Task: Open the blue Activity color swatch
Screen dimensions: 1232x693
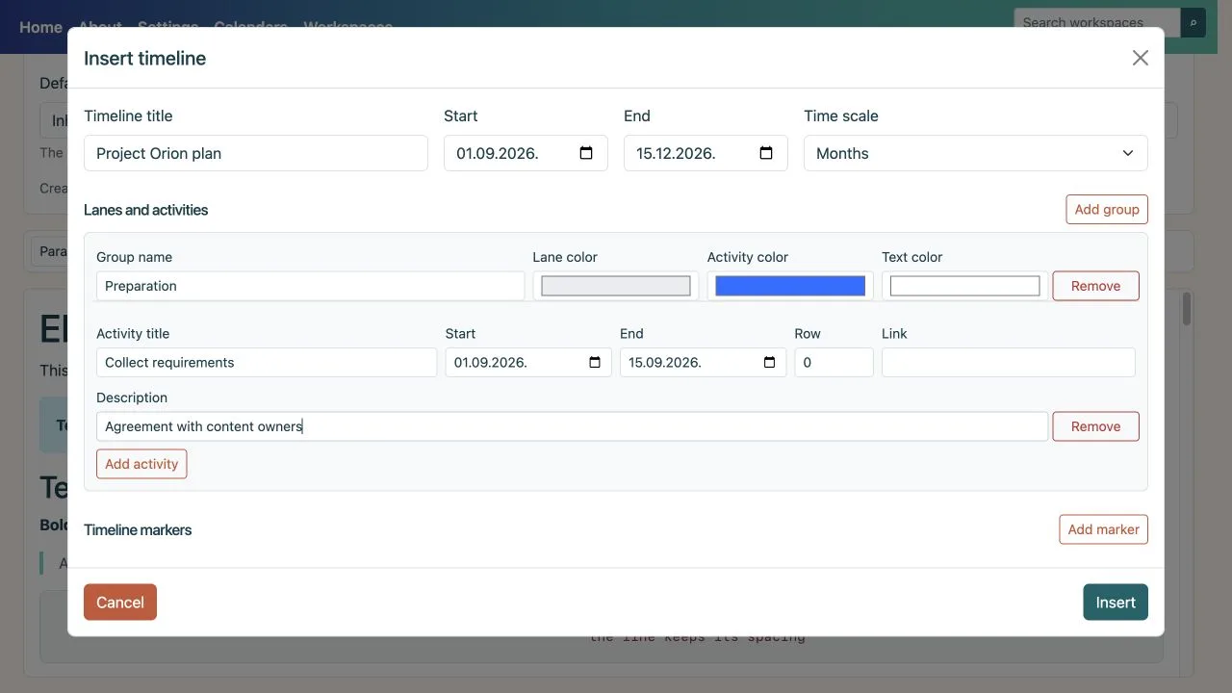Action: 790,286
